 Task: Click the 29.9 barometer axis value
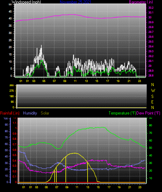[151, 22]
